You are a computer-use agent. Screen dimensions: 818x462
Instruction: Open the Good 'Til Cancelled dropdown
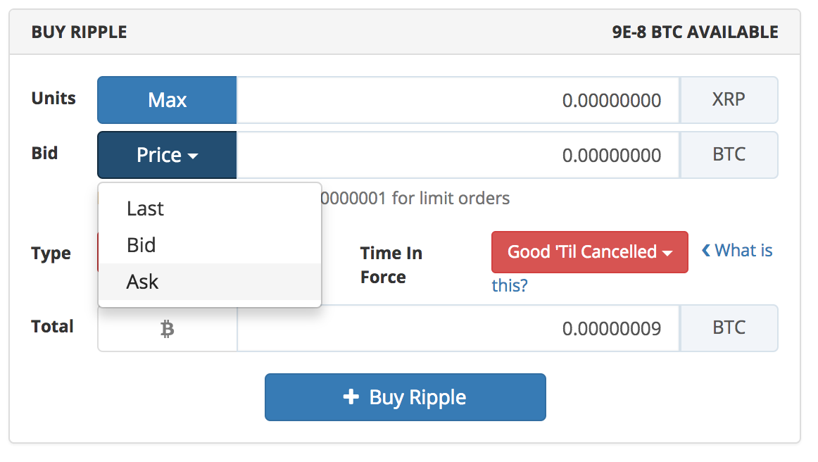click(589, 251)
